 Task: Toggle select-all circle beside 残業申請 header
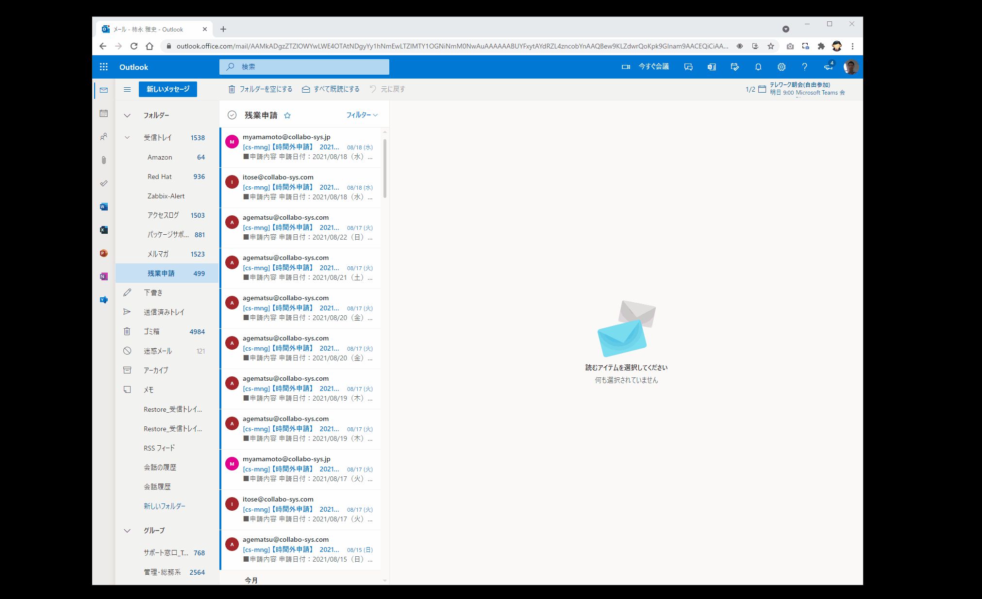tap(232, 115)
